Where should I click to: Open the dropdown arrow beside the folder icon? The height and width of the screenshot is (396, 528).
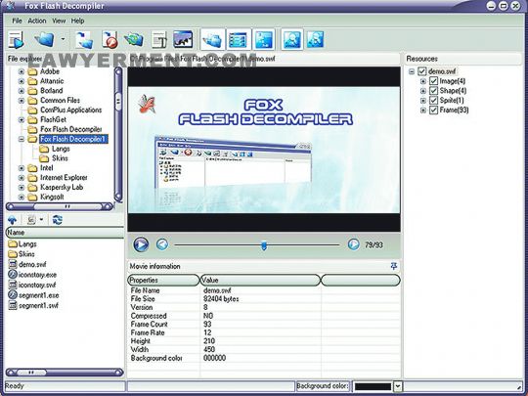(63, 39)
